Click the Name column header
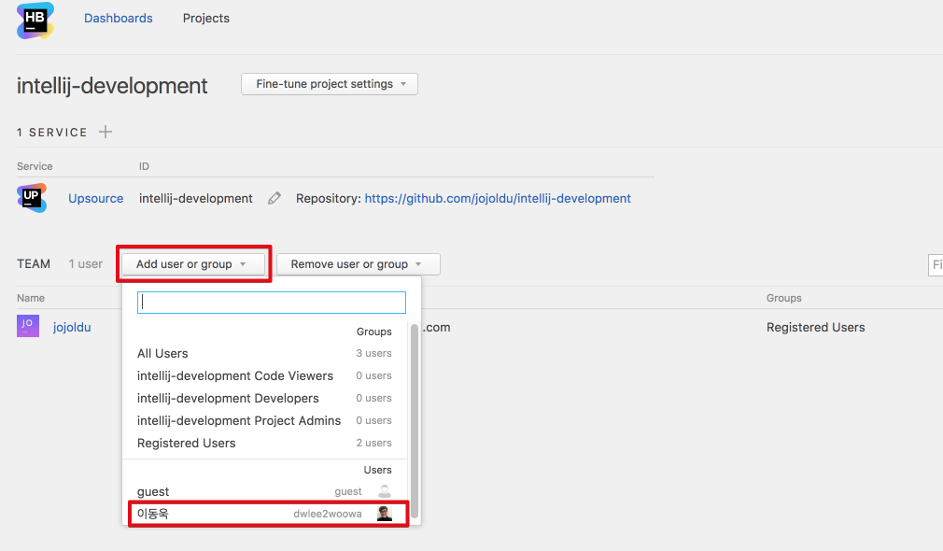The image size is (943, 551). [31, 298]
